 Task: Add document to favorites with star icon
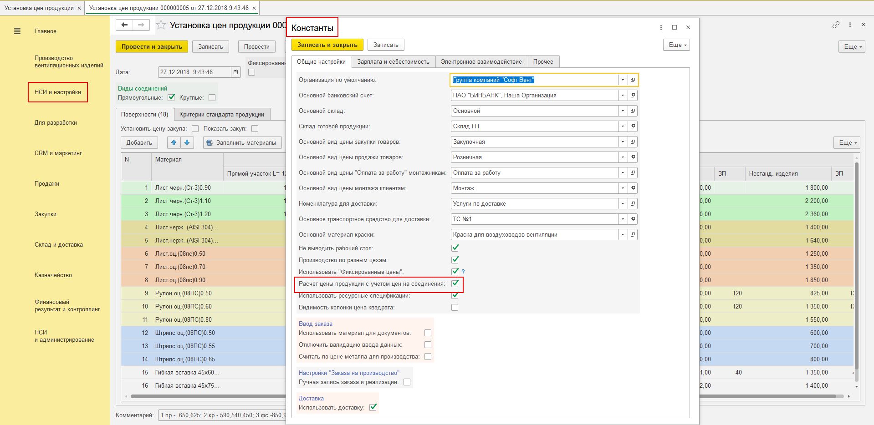click(161, 25)
